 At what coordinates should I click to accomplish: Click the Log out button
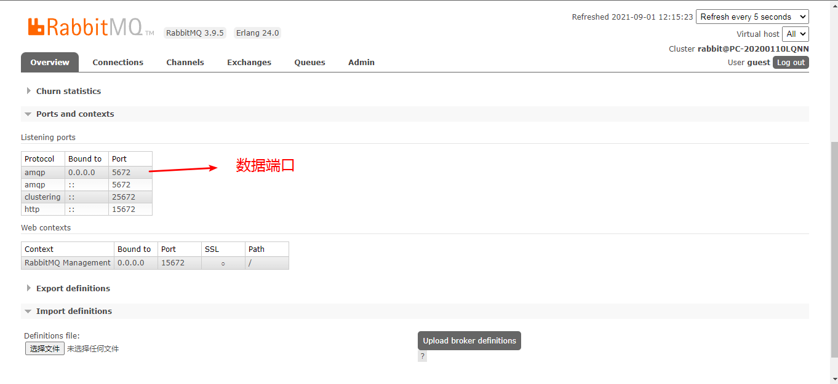(x=791, y=63)
